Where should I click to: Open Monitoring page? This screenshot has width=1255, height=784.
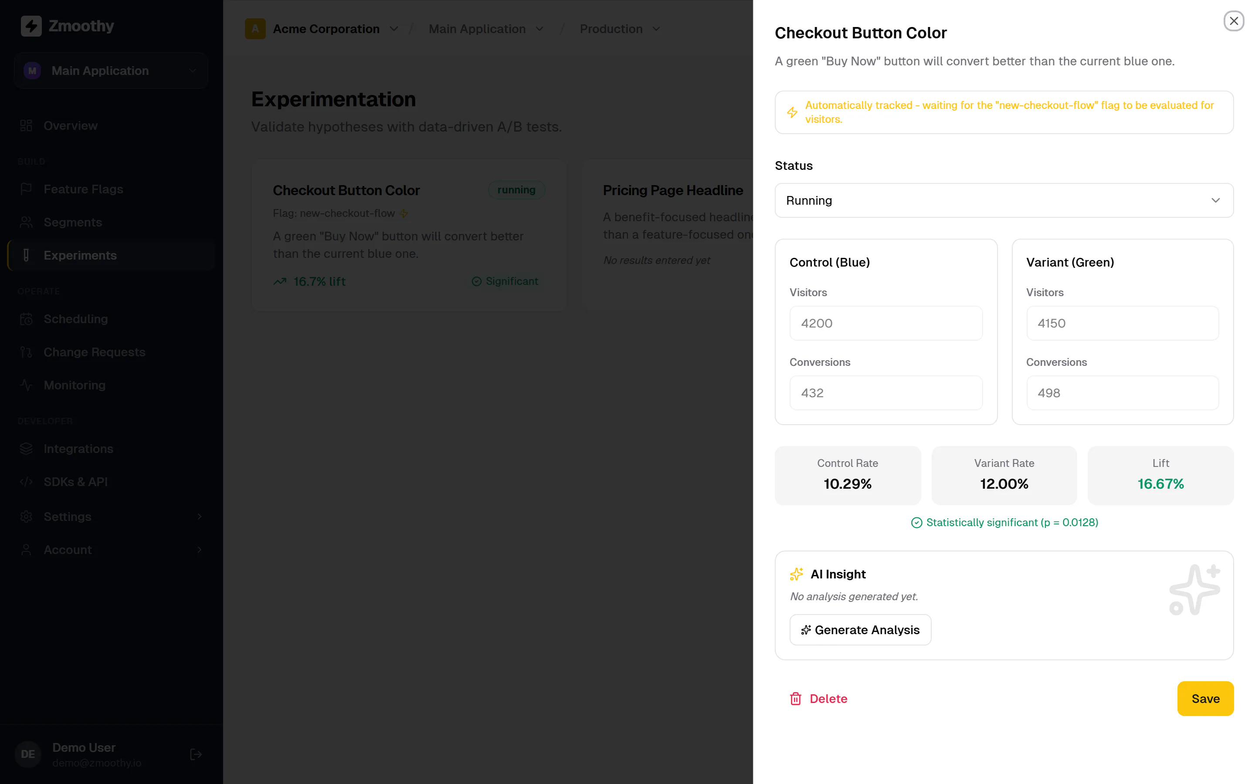click(x=111, y=385)
